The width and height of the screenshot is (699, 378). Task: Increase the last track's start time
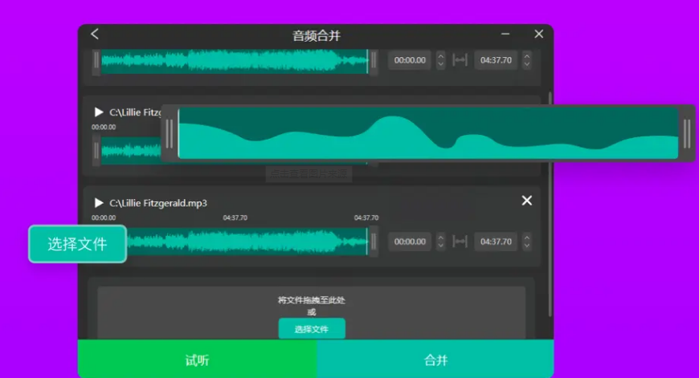point(440,238)
